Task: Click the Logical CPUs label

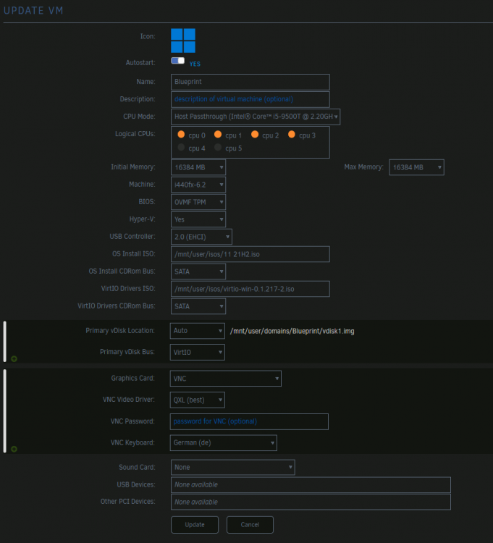Action: click(135, 134)
